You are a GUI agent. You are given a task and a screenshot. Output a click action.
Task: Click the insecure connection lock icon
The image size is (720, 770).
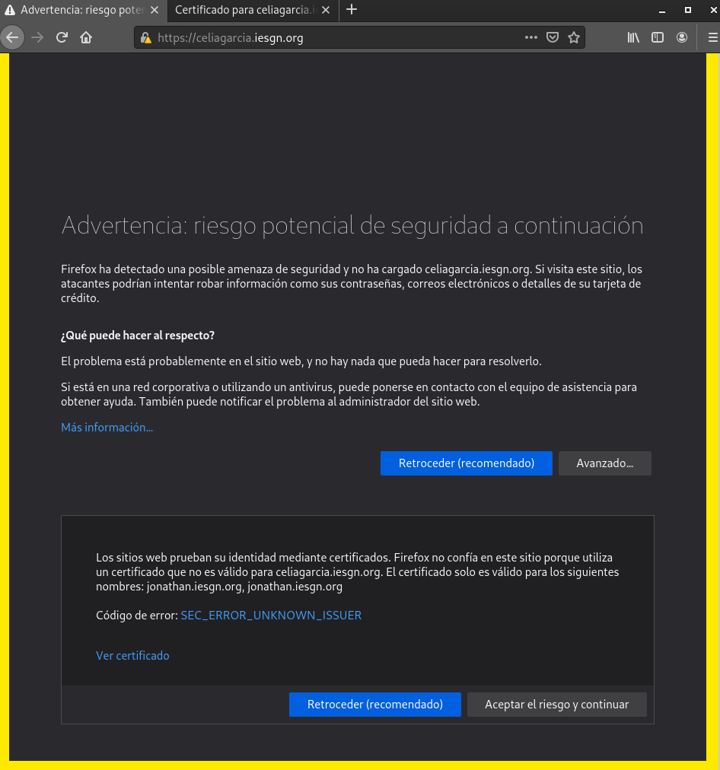[x=146, y=38]
